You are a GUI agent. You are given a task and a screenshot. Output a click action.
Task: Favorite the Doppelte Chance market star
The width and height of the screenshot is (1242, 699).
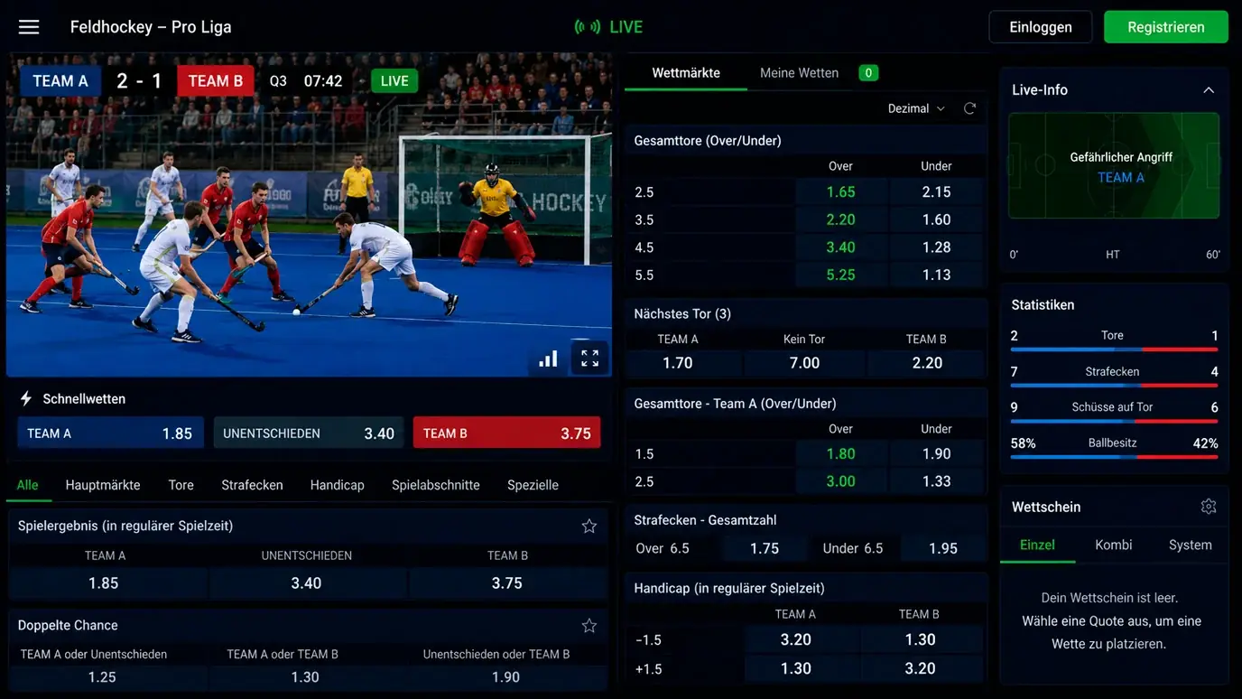coord(589,625)
